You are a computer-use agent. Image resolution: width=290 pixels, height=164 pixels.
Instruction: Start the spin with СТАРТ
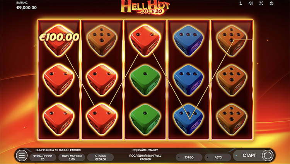pyautogui.click(x=249, y=155)
